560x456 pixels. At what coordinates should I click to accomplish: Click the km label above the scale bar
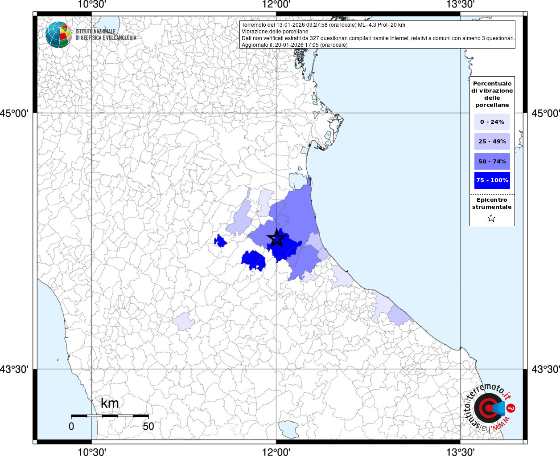click(x=110, y=403)
